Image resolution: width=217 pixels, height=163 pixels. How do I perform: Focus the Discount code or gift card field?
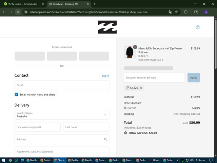coord(154,78)
